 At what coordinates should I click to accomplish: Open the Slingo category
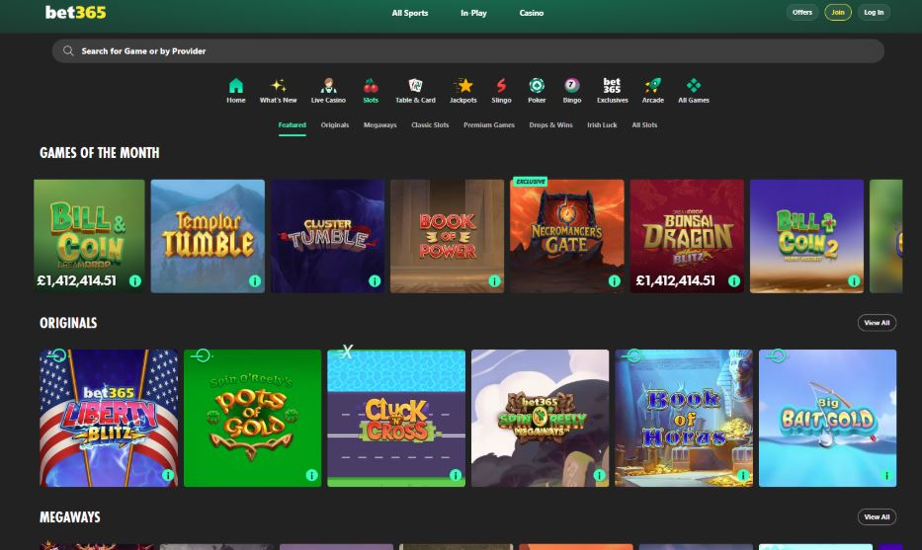pos(501,91)
